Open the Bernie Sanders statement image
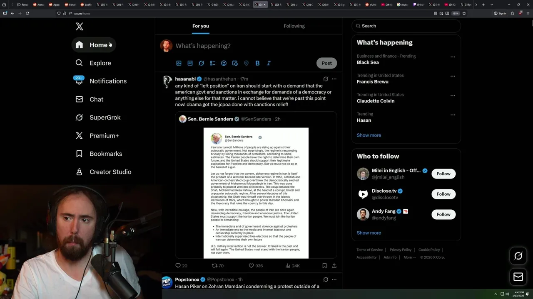The image size is (533, 299). 256,193
